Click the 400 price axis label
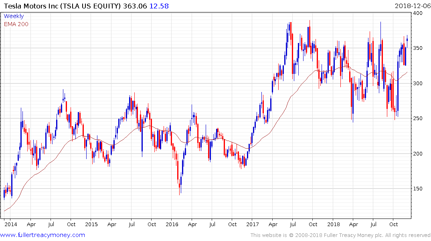 [x=418, y=13]
